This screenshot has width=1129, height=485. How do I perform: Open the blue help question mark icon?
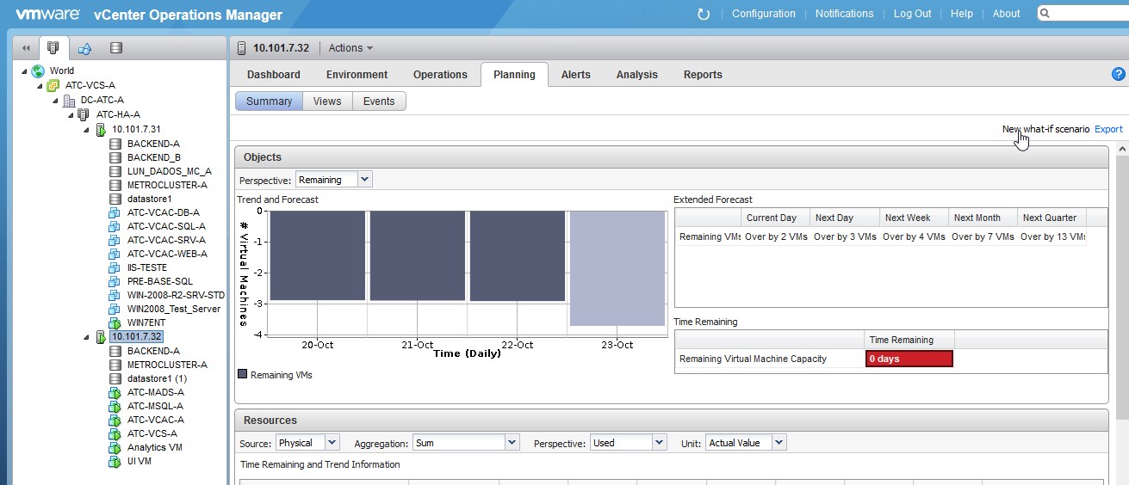pos(1119,75)
